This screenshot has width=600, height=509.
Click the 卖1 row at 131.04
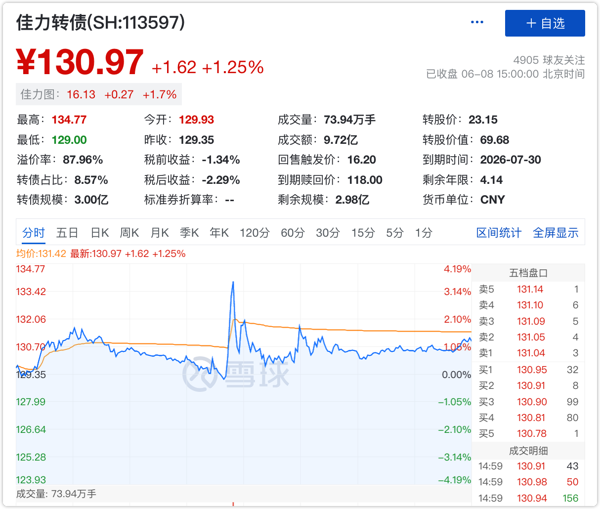click(x=528, y=353)
